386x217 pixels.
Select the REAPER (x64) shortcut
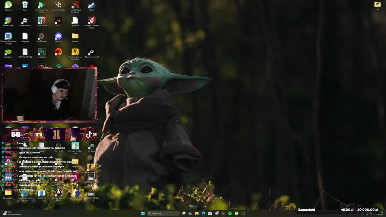coord(8,22)
